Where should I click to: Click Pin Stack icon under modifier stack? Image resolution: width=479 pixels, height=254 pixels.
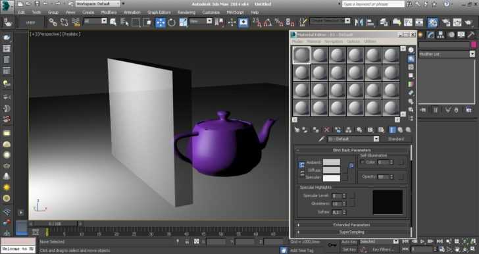click(x=423, y=110)
